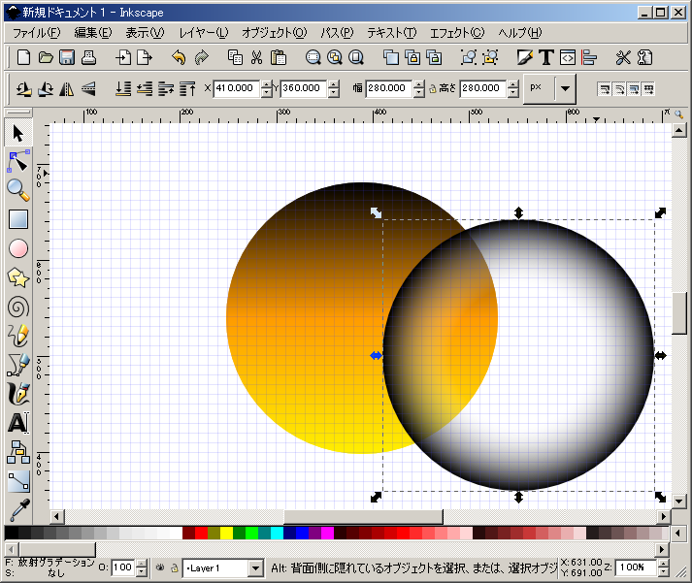Open Align and Distribute dialog icon
The width and height of the screenshot is (692, 583).
[589, 58]
